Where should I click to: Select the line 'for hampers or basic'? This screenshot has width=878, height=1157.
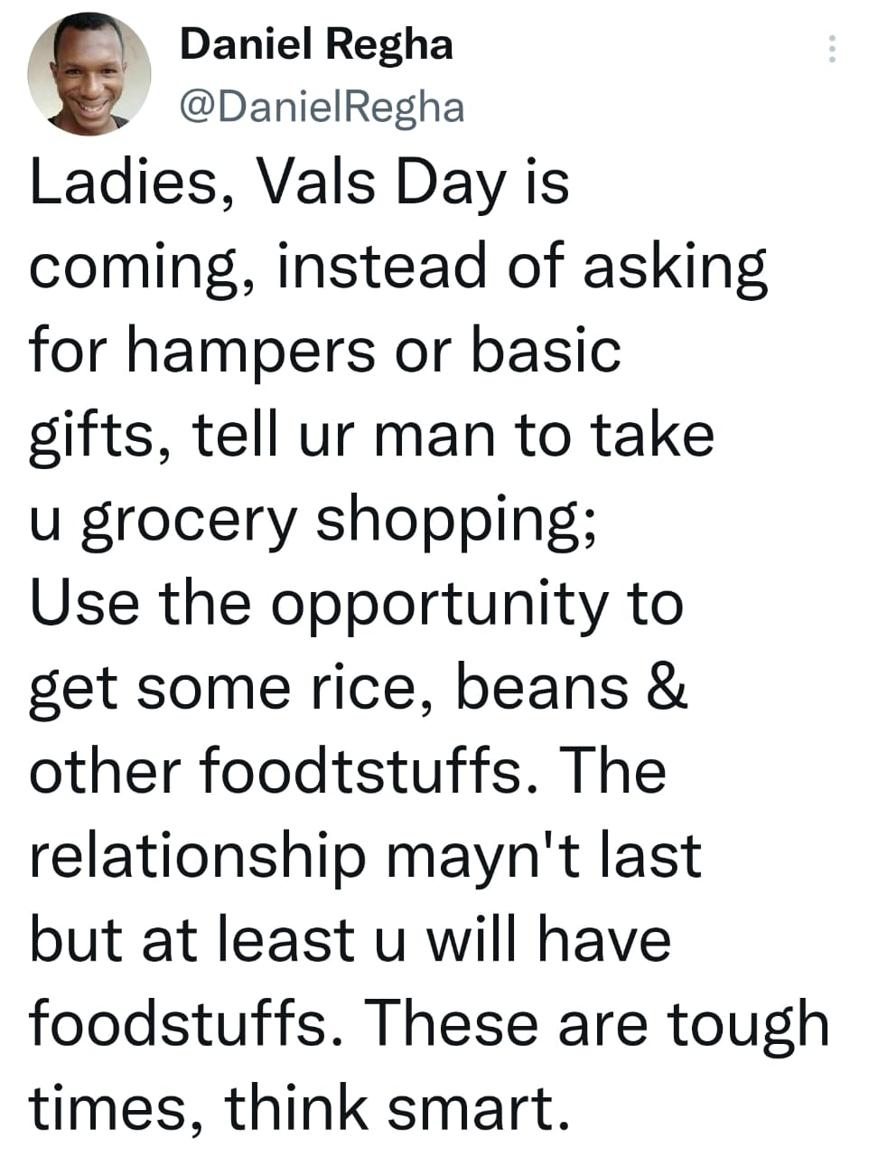(325, 351)
